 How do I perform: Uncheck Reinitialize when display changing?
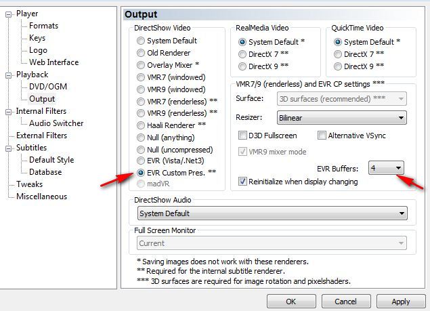click(x=242, y=182)
